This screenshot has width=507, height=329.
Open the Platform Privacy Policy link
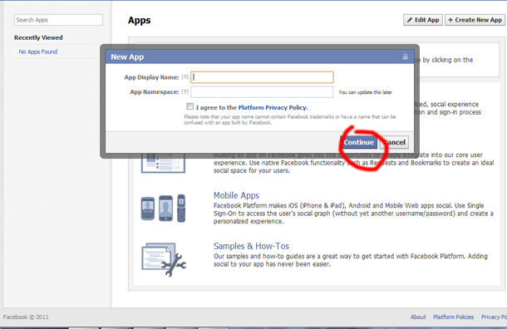coord(273,108)
